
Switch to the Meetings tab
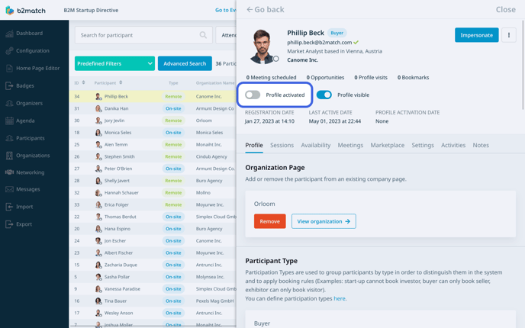(x=350, y=145)
